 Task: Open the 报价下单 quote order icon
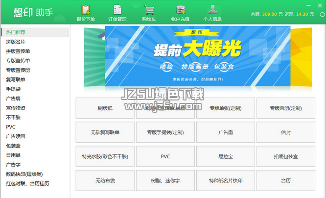86,13
